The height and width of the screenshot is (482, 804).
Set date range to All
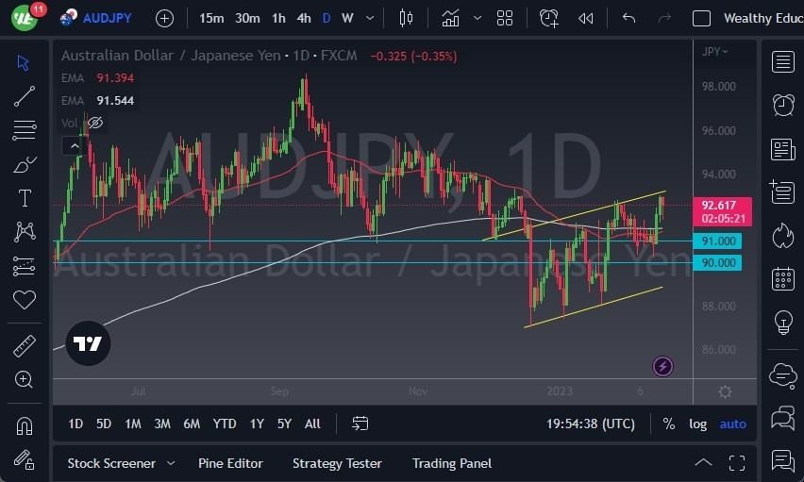(x=312, y=424)
